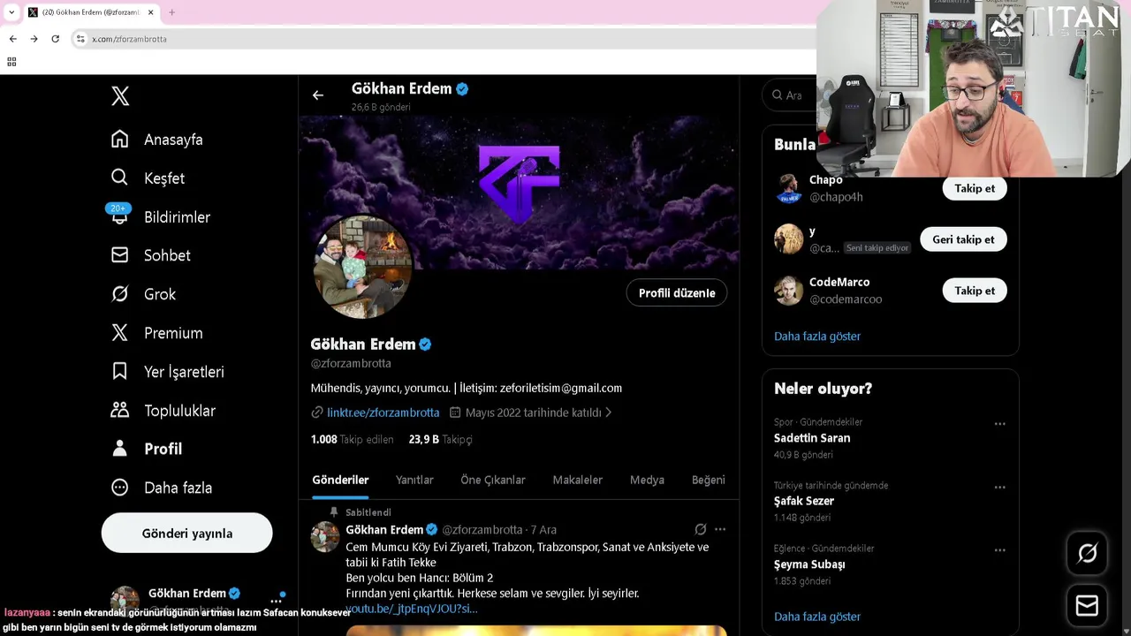
Task: Switch to Makaleler tab
Action: (x=577, y=480)
